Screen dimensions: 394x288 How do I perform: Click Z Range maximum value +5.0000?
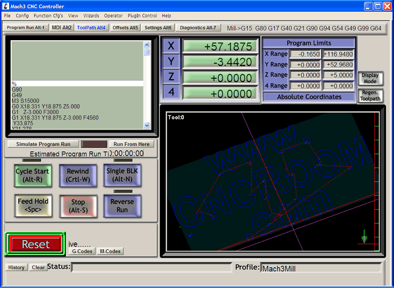[338, 75]
